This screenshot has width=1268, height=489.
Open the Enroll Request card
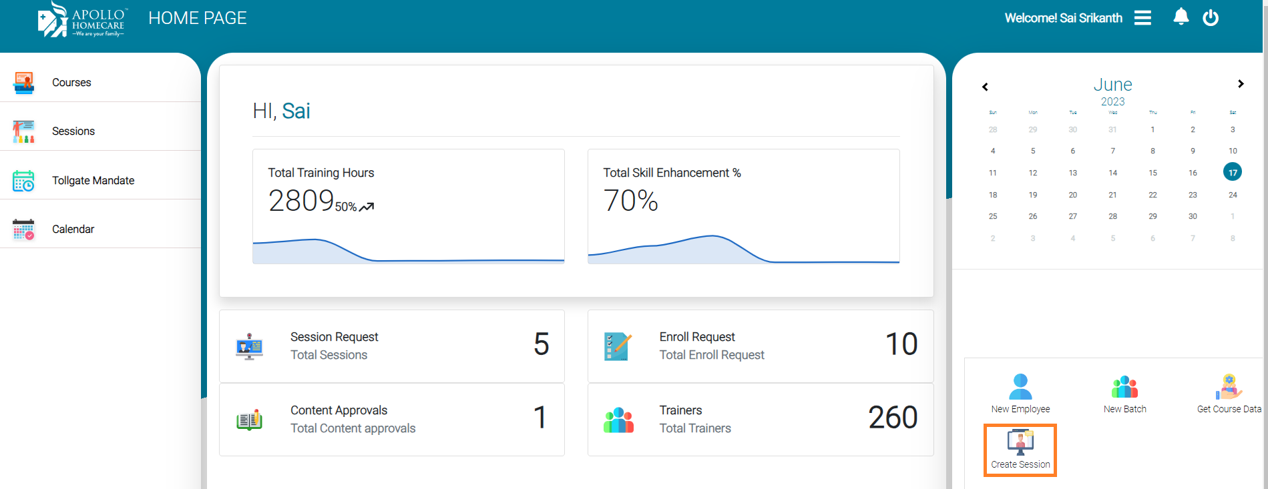pos(760,346)
